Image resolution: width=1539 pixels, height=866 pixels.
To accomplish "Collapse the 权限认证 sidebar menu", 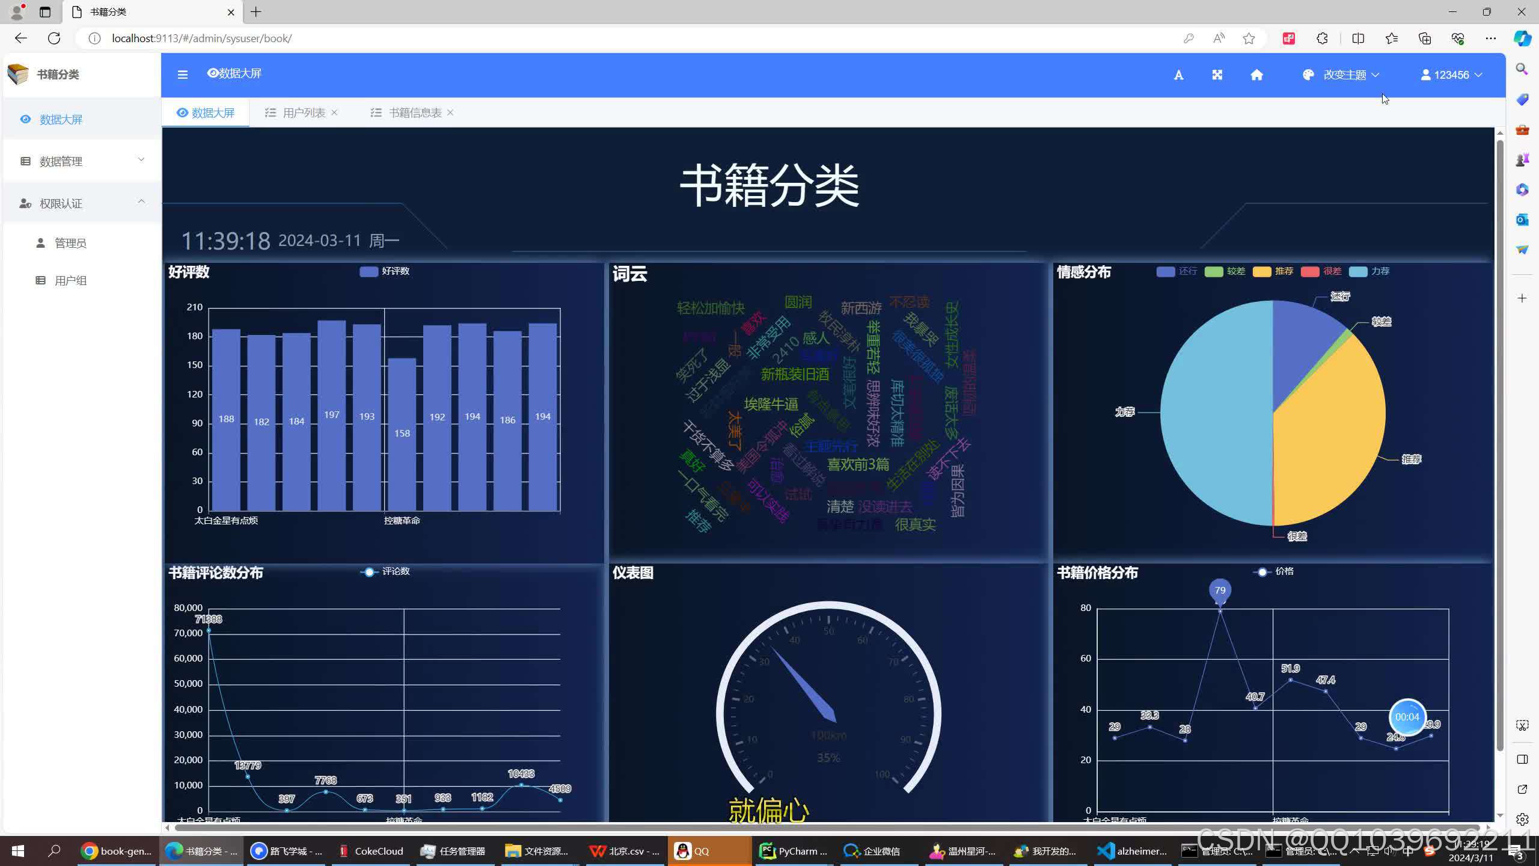I will point(82,203).
